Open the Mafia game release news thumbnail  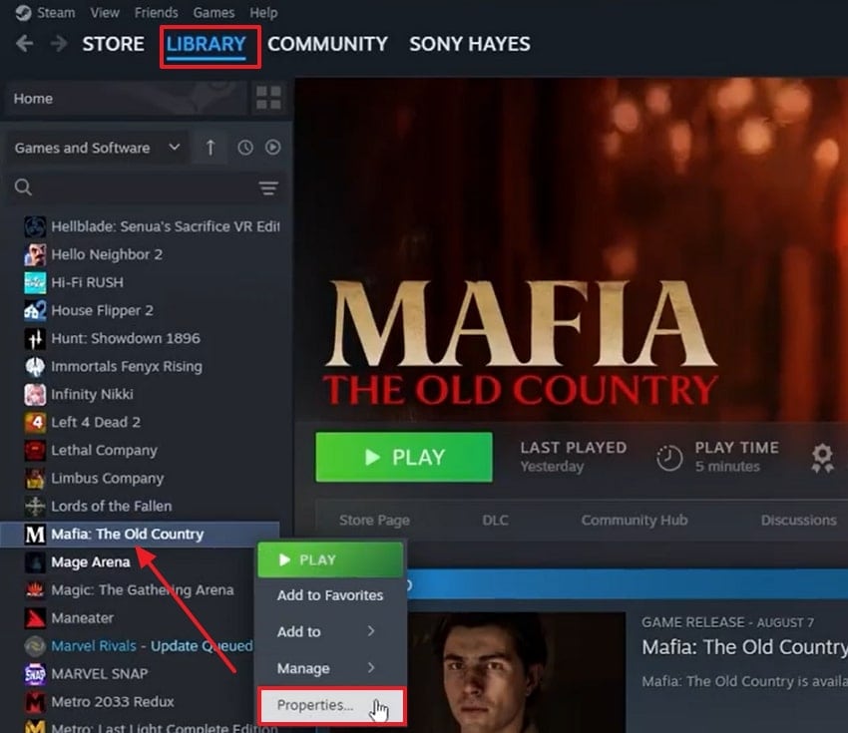point(516,672)
